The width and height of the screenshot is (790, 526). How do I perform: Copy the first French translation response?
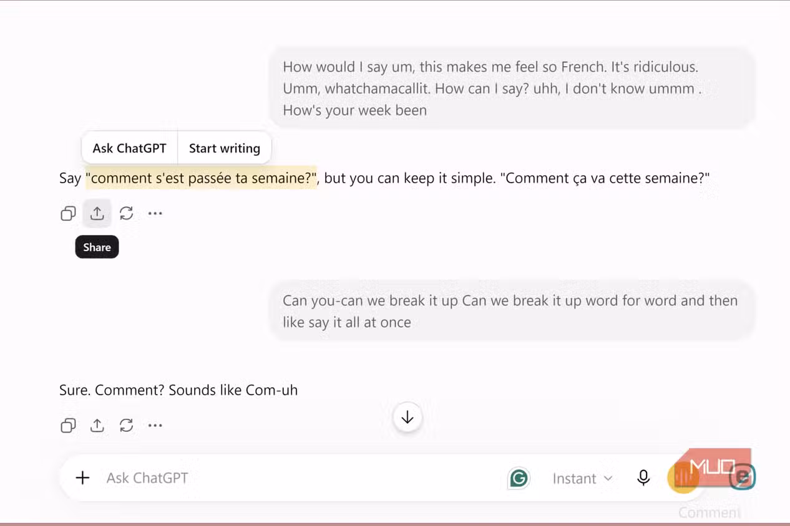(68, 214)
